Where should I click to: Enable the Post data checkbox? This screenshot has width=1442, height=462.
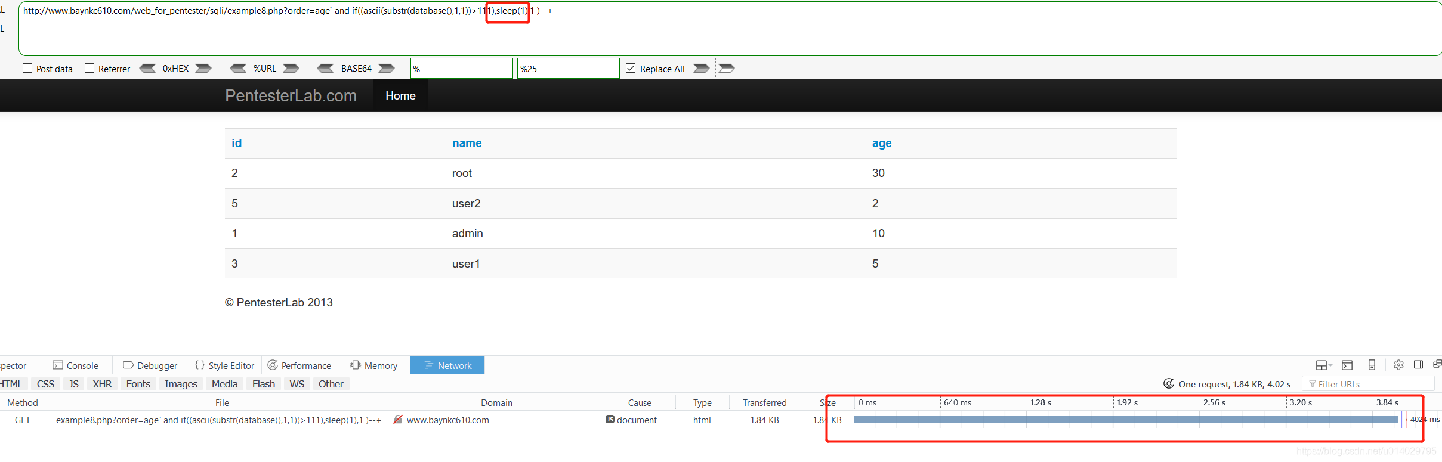27,68
